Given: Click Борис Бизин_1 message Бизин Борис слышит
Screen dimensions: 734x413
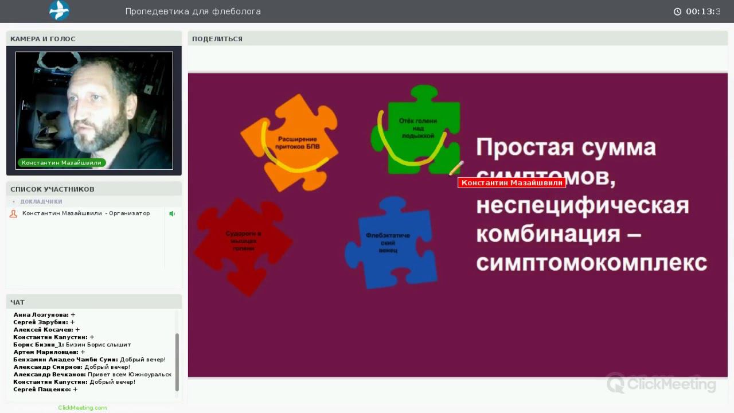Looking at the screenshot, I should 72,345.
